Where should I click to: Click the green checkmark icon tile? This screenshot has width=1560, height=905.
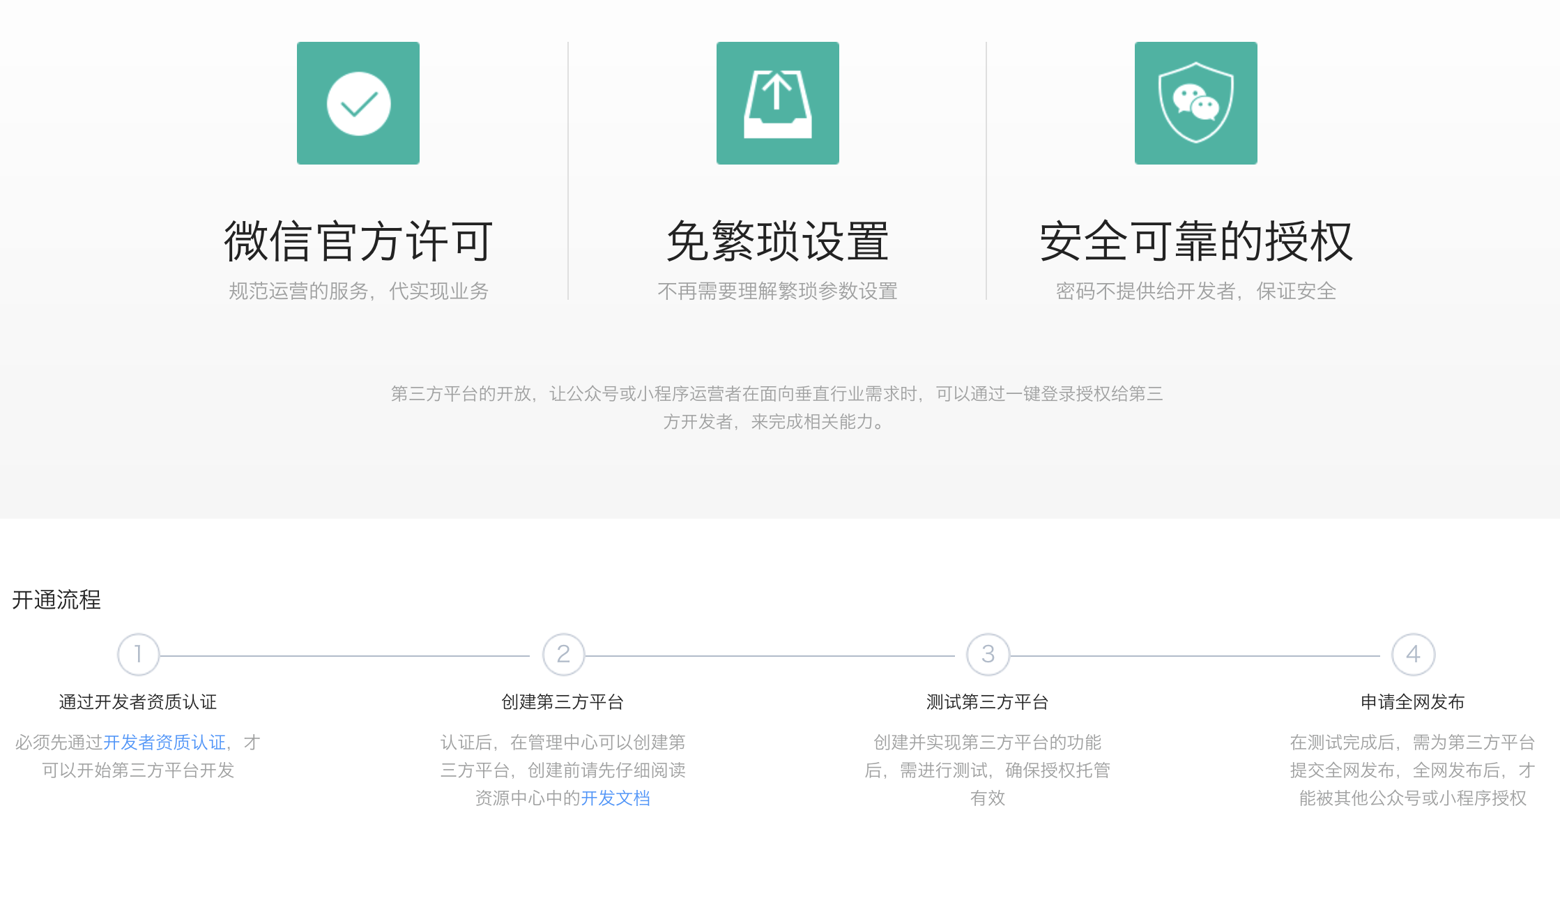(358, 103)
